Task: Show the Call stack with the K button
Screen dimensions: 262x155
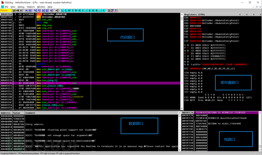Action: point(90,10)
